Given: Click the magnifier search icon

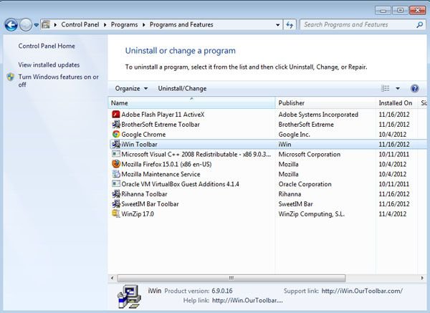Looking at the screenshot, I should 419,25.
